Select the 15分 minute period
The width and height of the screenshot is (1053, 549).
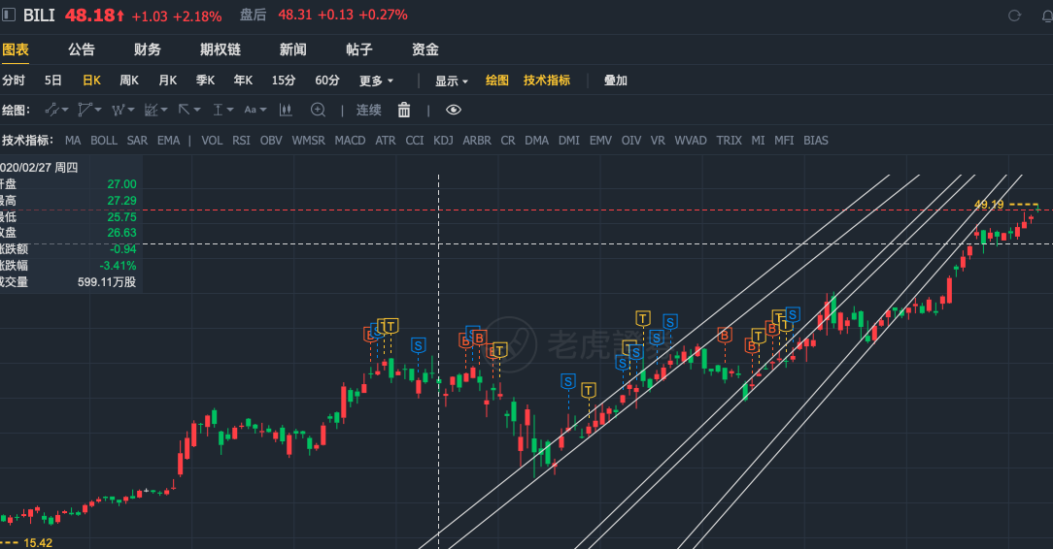(284, 81)
